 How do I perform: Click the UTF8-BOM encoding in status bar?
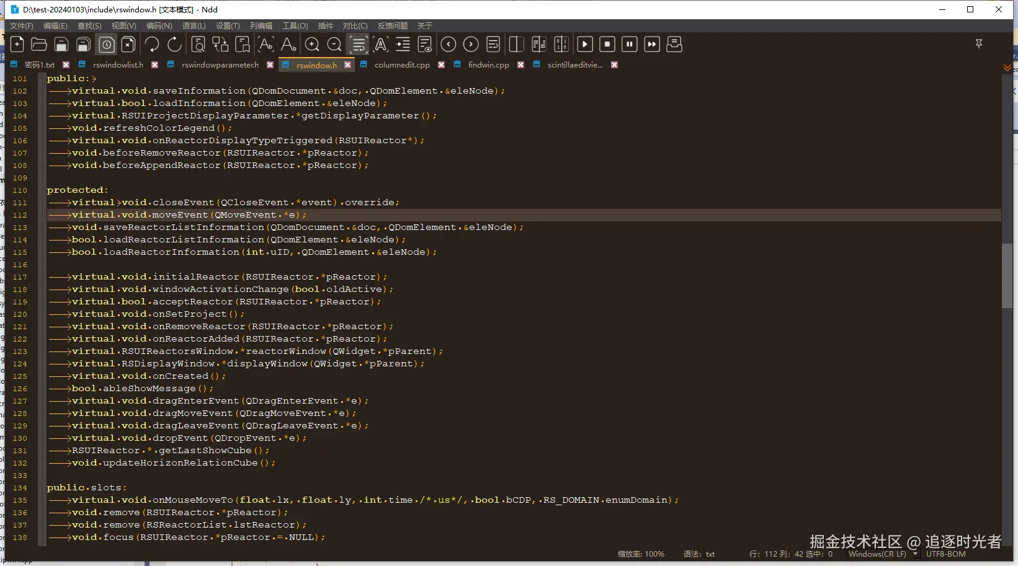pyautogui.click(x=946, y=554)
